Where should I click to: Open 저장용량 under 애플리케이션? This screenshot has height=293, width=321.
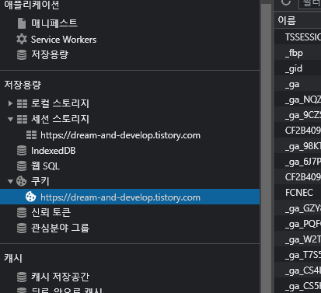50,54
